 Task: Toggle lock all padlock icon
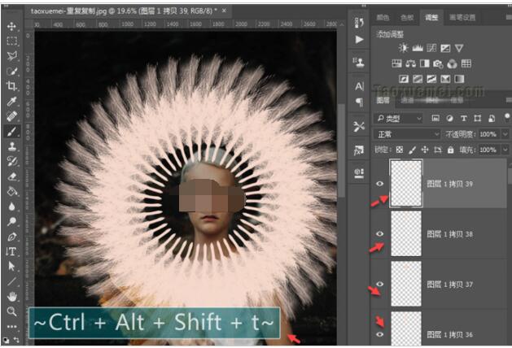pyautogui.click(x=451, y=150)
